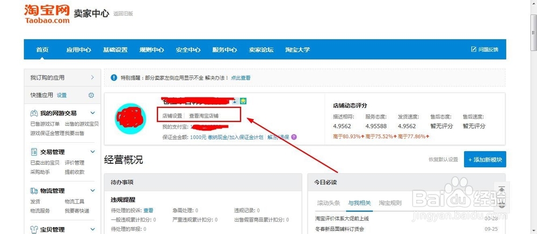Open 评价管理 in sidebar
This screenshot has width=537, height=234.
(x=74, y=163)
